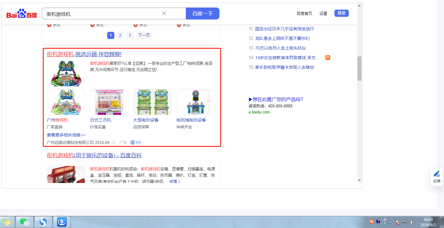The width and height of the screenshot is (444, 228).
Task: Click the 保障 shield badge in the ad
Action: tap(137, 142)
